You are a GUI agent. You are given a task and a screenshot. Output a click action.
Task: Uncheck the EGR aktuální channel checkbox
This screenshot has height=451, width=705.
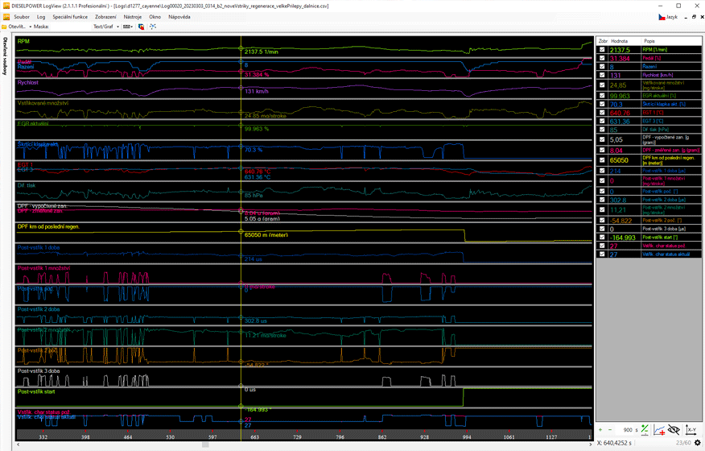point(602,95)
